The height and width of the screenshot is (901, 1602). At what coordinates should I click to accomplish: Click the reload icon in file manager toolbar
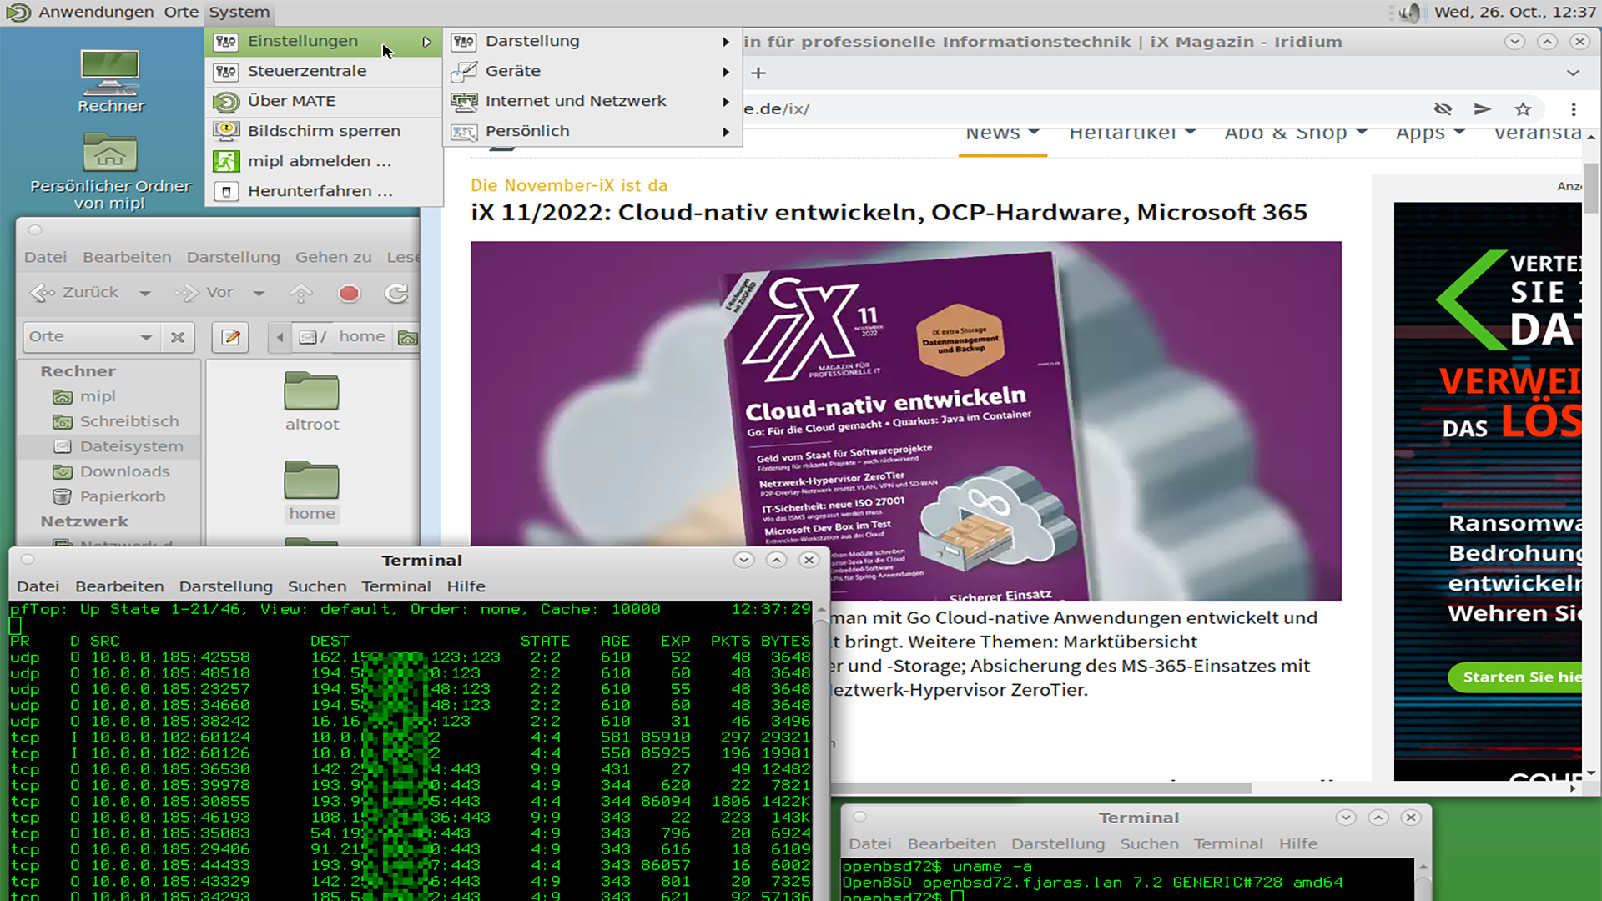(396, 293)
